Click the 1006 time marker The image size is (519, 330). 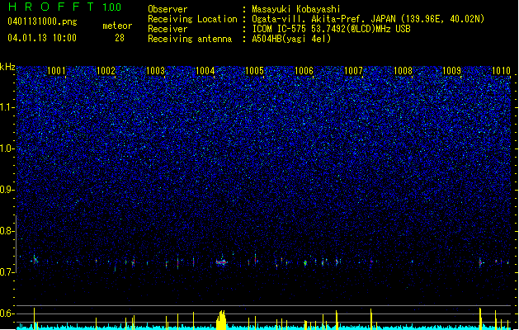[x=304, y=70]
